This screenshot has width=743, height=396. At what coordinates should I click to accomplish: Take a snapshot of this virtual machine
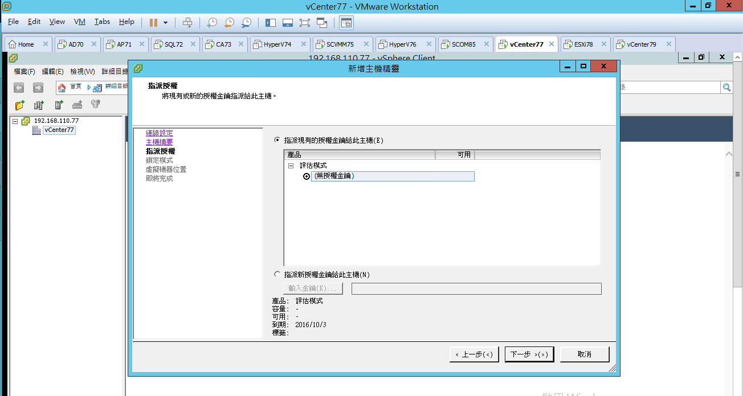click(x=211, y=22)
